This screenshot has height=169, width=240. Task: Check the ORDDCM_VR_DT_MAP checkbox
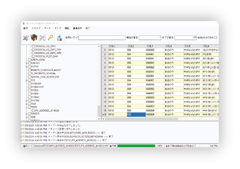click(x=33, y=56)
